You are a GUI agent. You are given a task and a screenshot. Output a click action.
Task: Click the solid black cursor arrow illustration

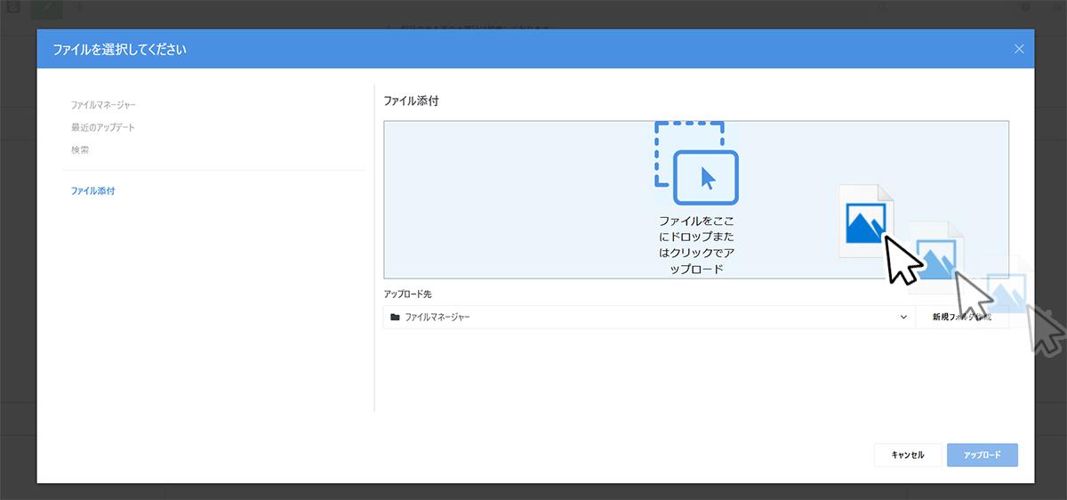coord(903,258)
